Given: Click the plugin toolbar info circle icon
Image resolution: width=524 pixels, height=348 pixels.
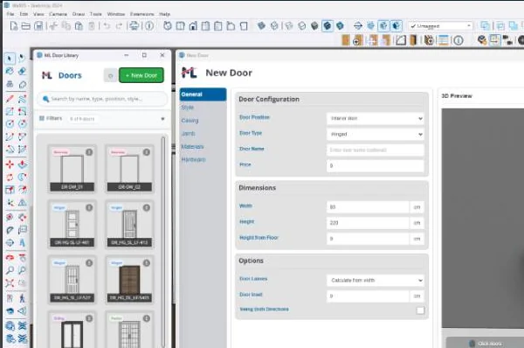Looking at the screenshot, I should (x=458, y=40).
